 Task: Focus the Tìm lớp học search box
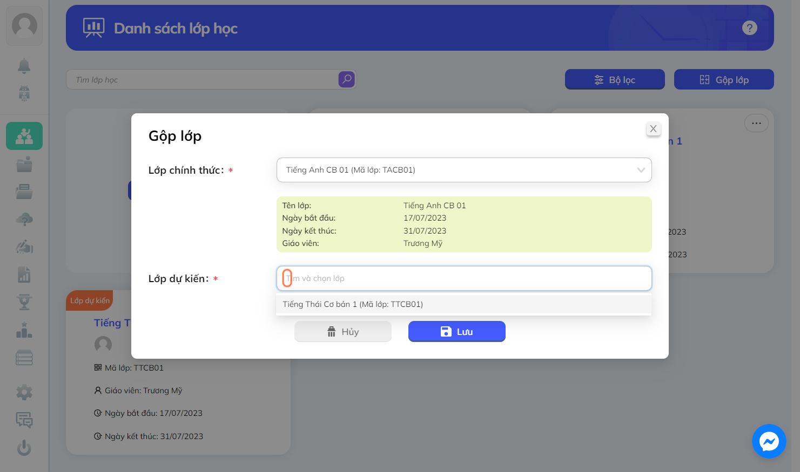(x=203, y=79)
